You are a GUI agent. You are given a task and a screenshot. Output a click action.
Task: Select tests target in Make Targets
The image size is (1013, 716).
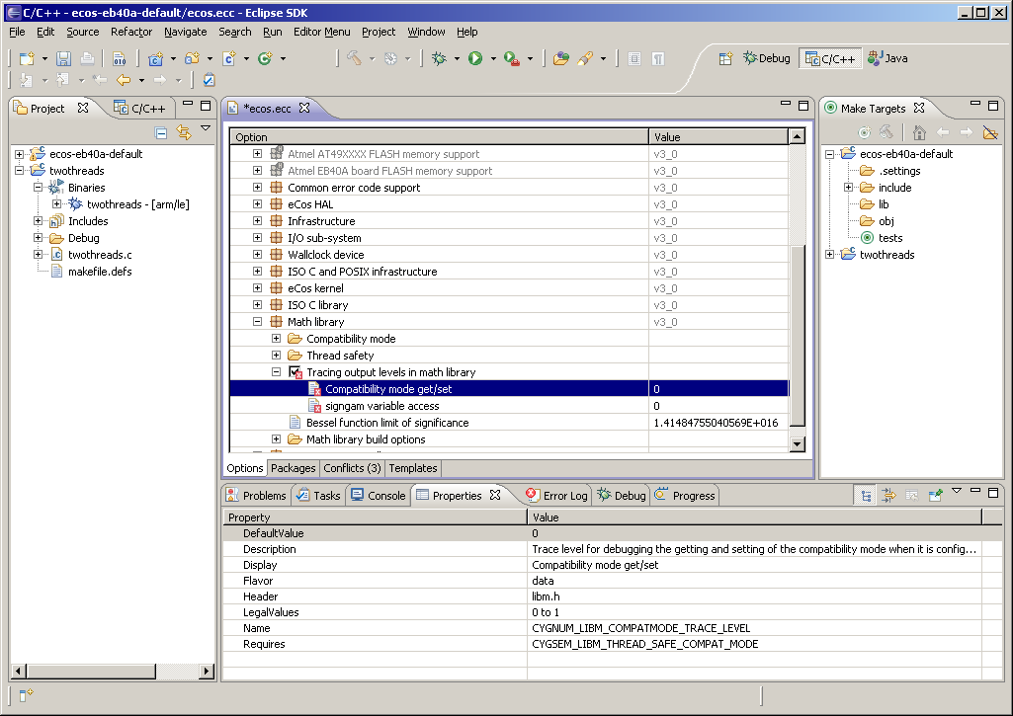coord(890,238)
